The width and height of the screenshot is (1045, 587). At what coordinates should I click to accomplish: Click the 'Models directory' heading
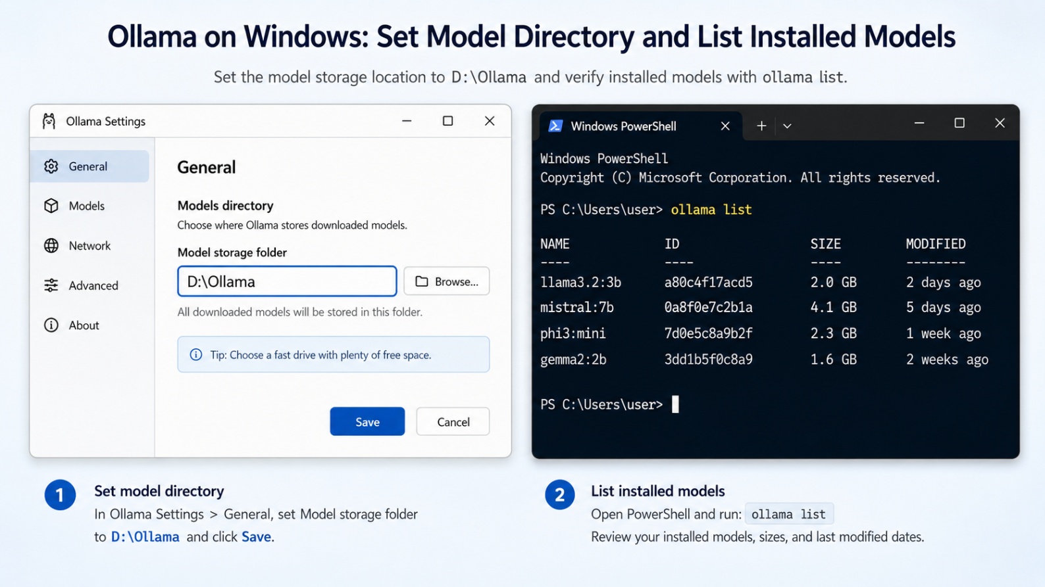click(x=225, y=206)
